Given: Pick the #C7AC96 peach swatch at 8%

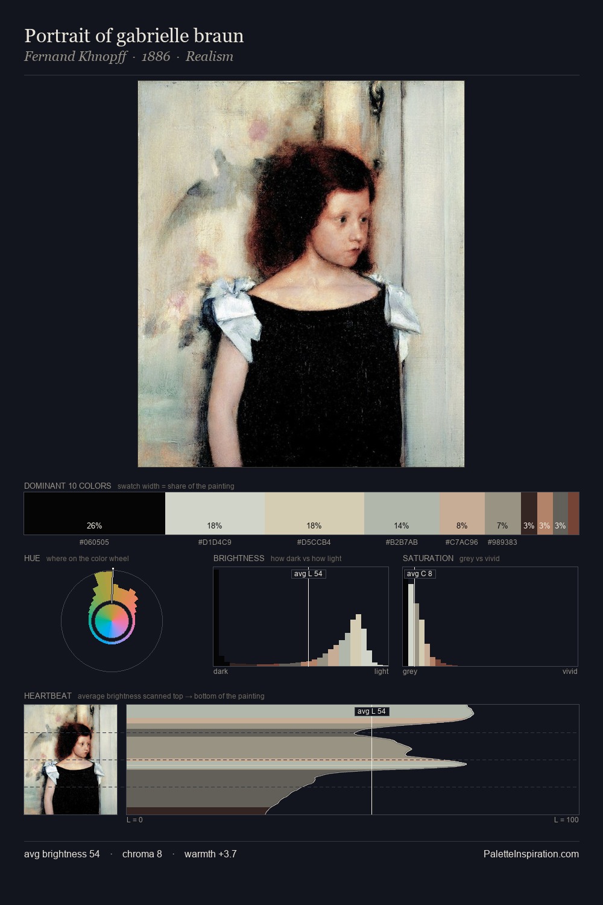Looking at the screenshot, I should point(462,513).
